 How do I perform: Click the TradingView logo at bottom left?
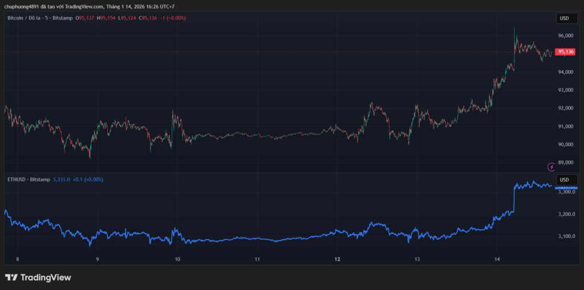click(x=38, y=277)
